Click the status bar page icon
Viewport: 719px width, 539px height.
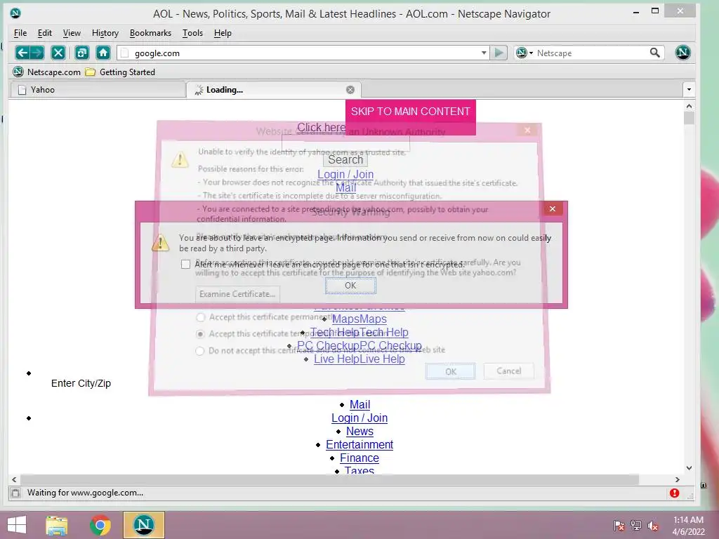15,493
